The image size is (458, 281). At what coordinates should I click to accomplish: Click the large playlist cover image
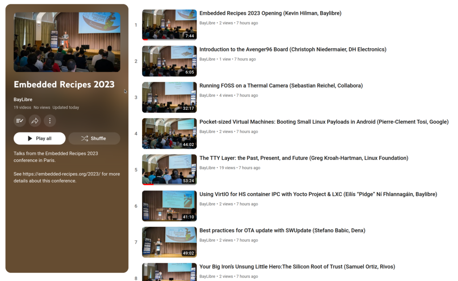coord(67,42)
